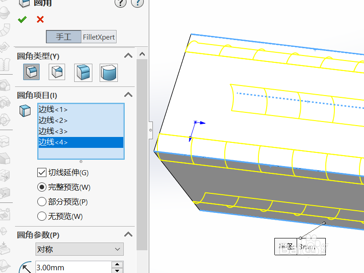This screenshot has height=273, width=364.
Task: Choose the face fillet type icon
Action: pyautogui.click(x=83, y=72)
